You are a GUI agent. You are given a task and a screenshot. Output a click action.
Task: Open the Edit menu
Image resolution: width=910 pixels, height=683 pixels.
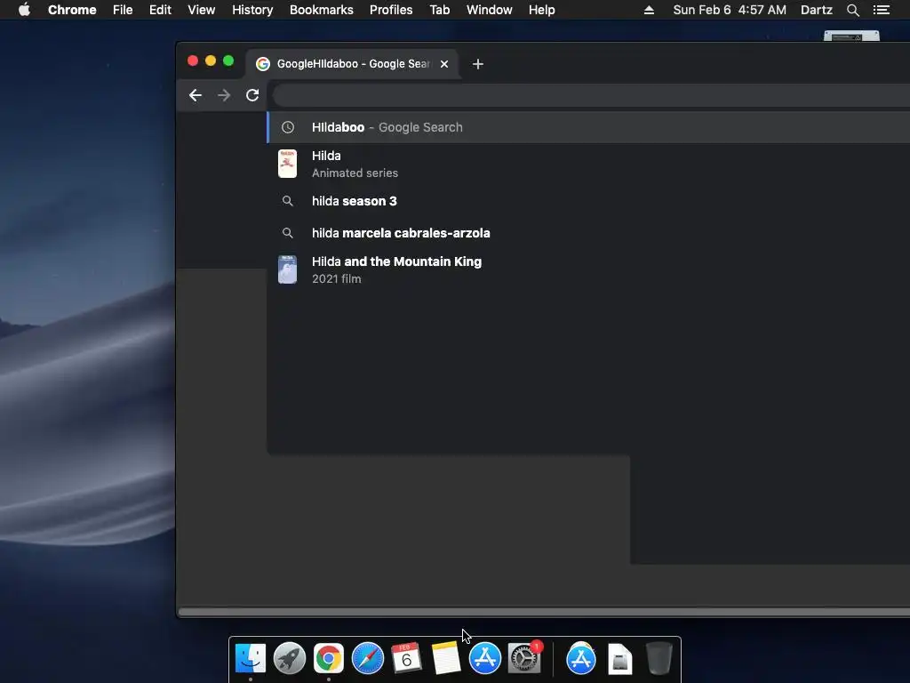(160, 10)
